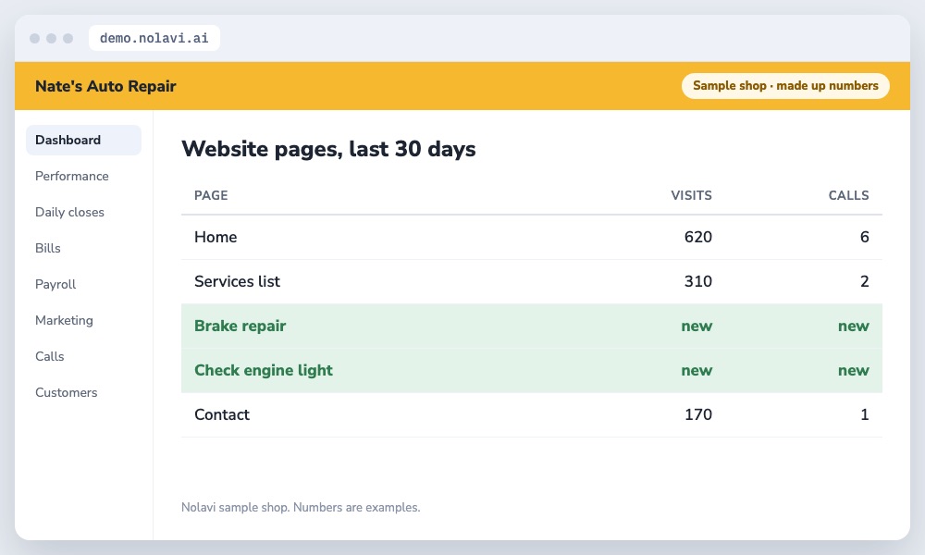Click the first gray window control dot
Image resolution: width=925 pixels, height=555 pixels.
tap(35, 38)
